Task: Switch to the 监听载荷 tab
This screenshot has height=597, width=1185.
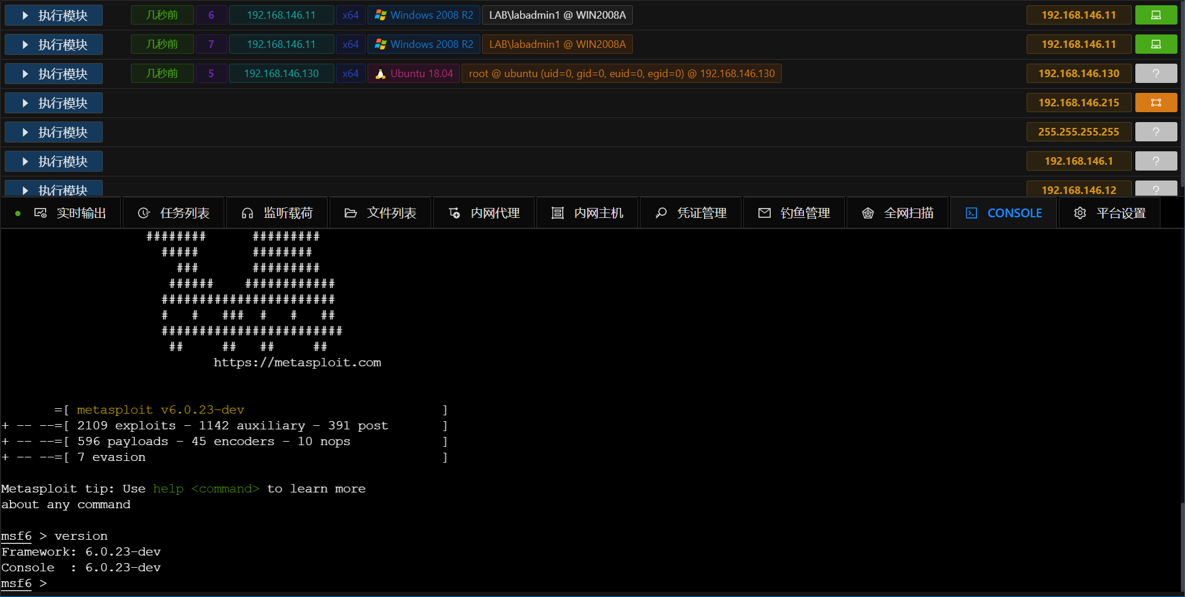Action: 278,213
